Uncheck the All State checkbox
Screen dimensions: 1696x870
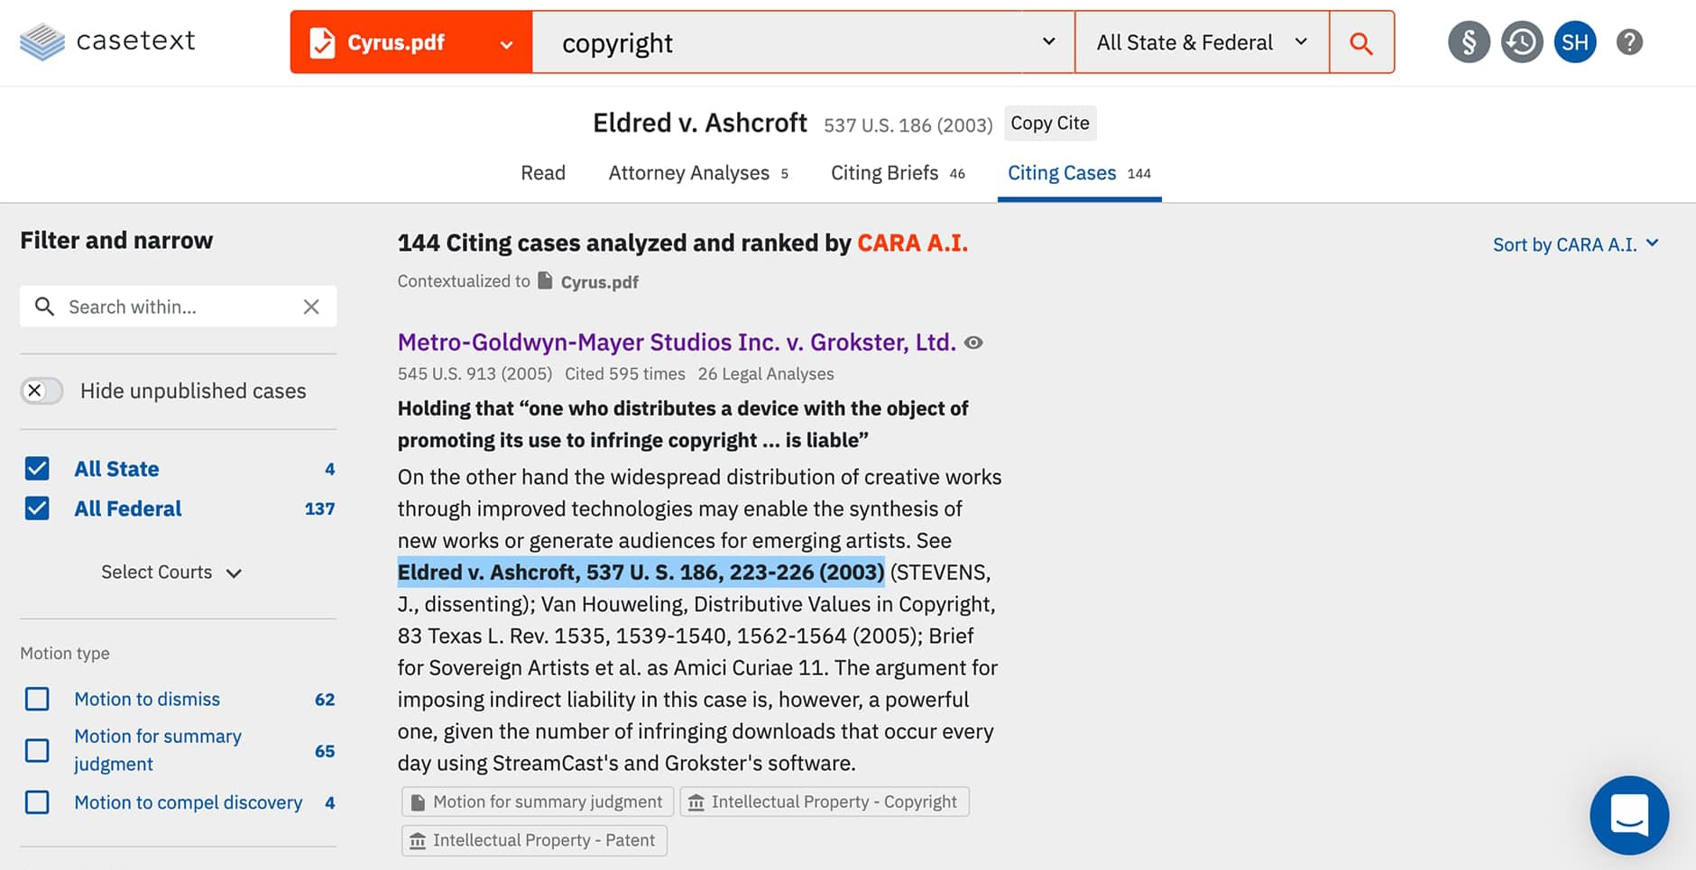tap(37, 469)
